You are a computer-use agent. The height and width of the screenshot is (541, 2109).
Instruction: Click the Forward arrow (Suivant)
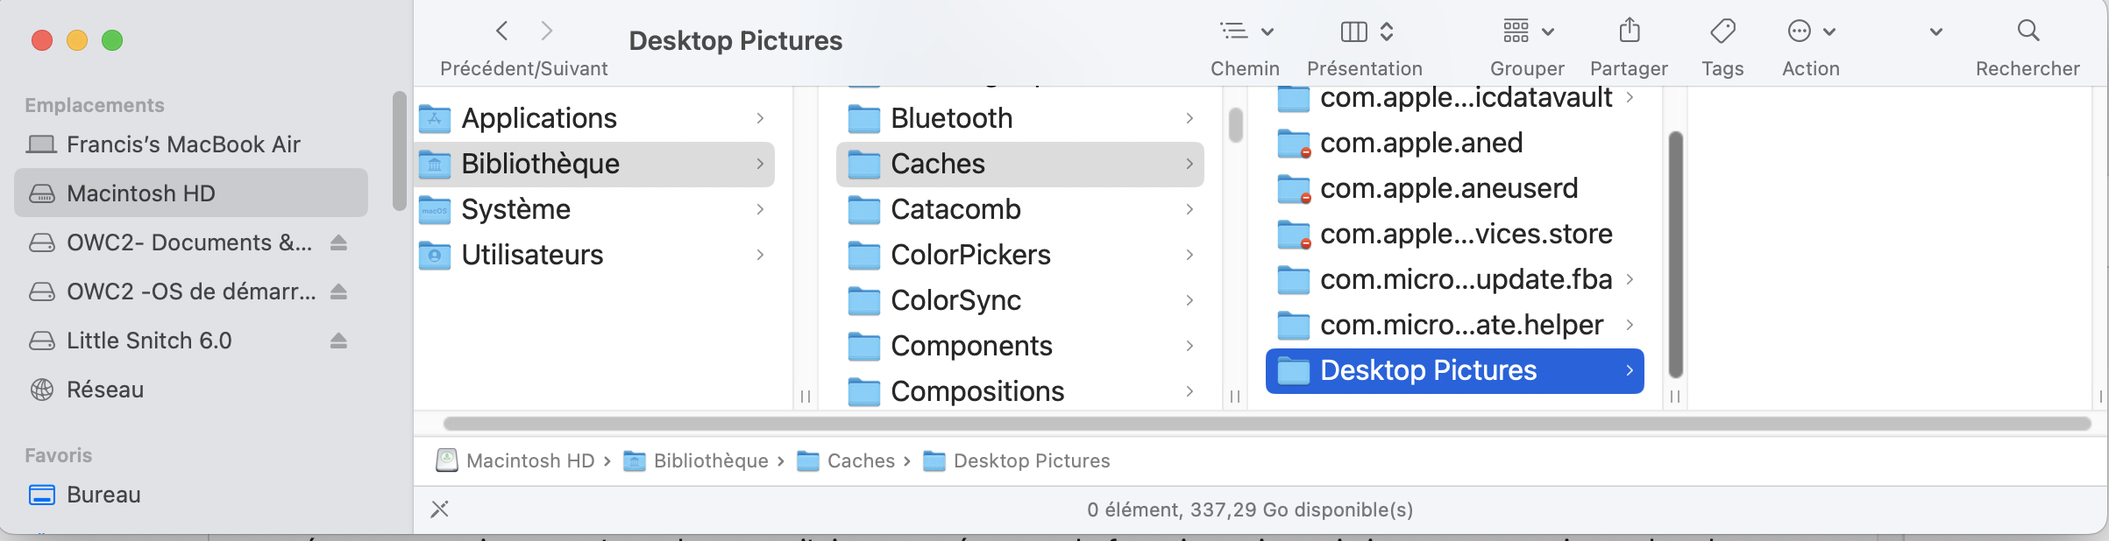547,32
